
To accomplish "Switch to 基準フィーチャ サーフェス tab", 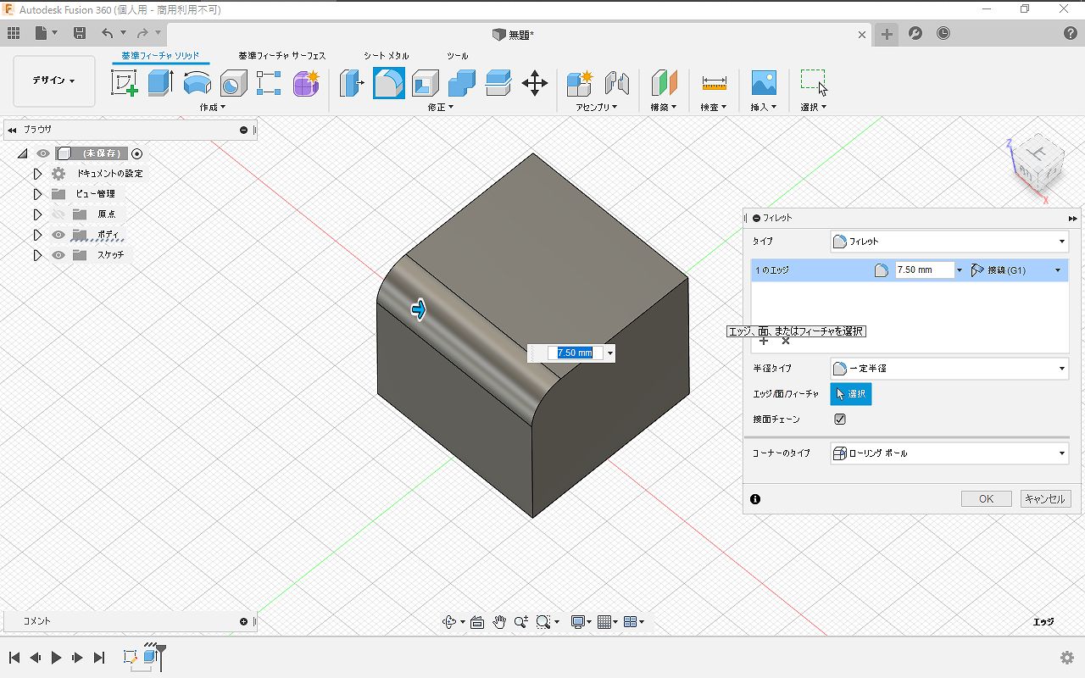I will [x=282, y=56].
